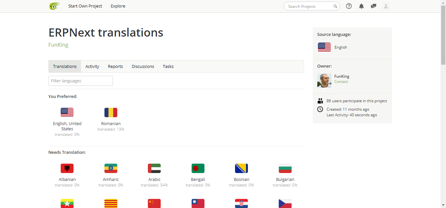Click 'translated: 13%' under Romanian
The image size is (446, 208).
click(111, 129)
